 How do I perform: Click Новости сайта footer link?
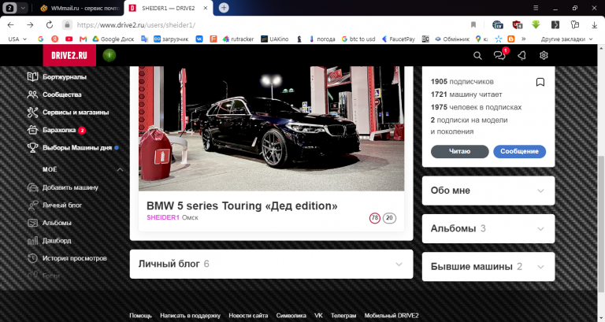pyautogui.click(x=248, y=316)
